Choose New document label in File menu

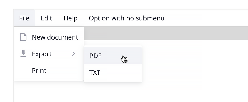click(x=55, y=37)
